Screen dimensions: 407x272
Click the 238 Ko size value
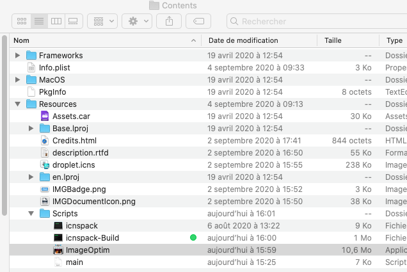click(x=358, y=165)
